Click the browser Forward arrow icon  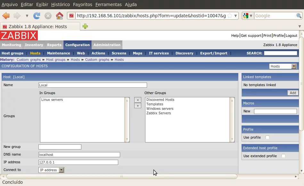[17, 16]
